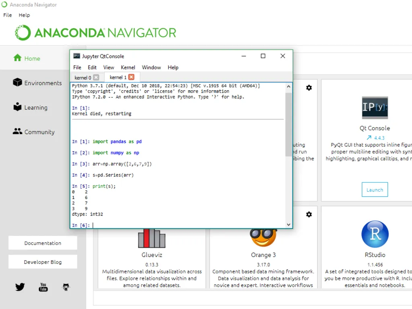The height and width of the screenshot is (309, 412).
Task: Click the Twitter bird icon
Action: pos(20,286)
